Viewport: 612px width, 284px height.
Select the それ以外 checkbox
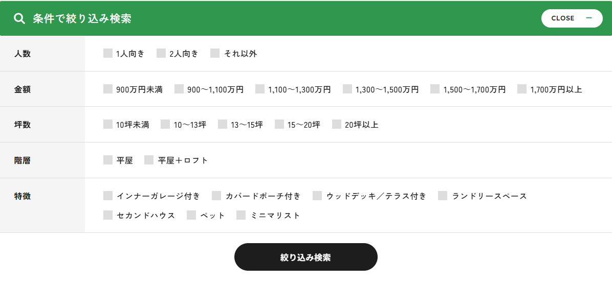pyautogui.click(x=215, y=53)
